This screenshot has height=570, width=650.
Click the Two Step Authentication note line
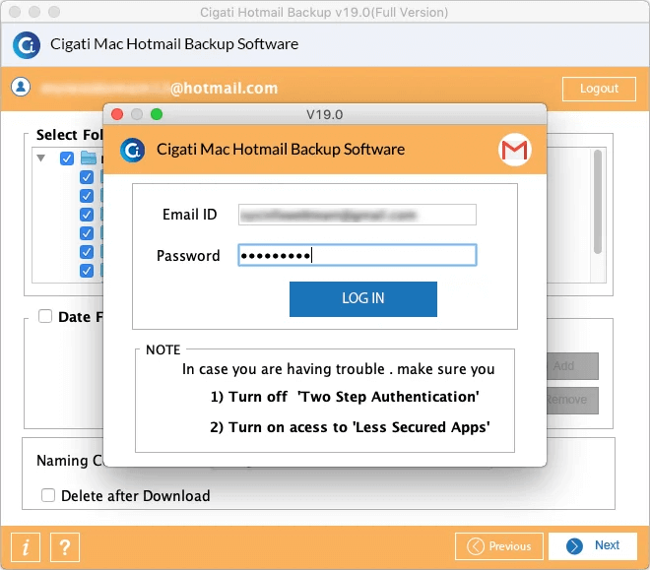345,397
